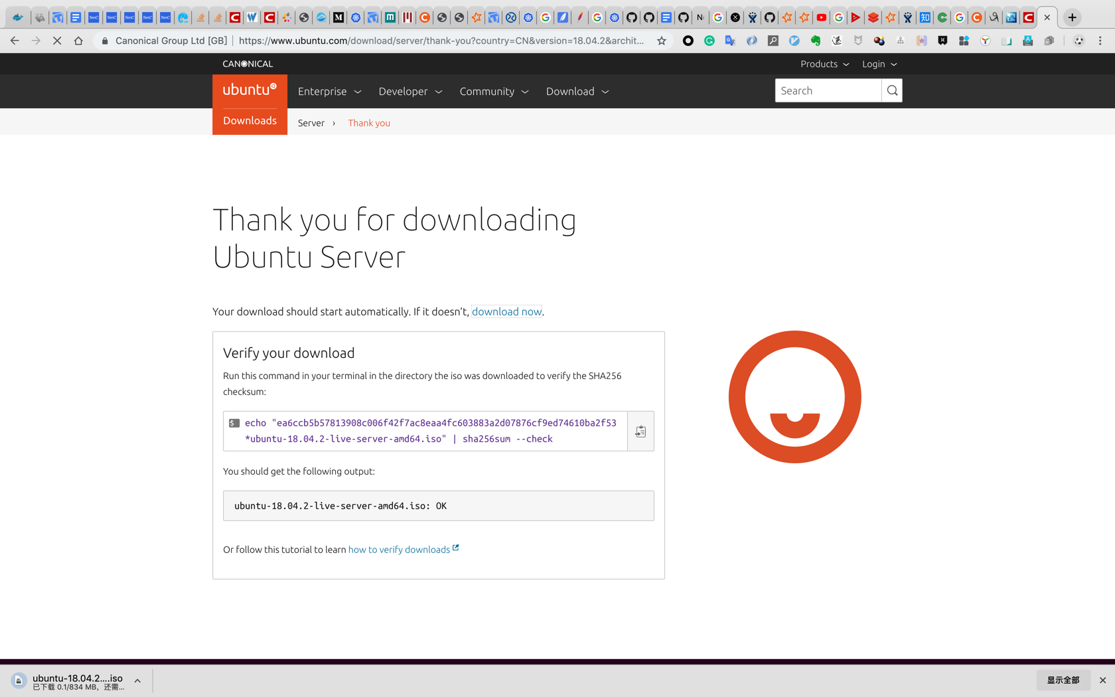This screenshot has height=697, width=1115.
Task: Expand the Products dropdown
Action: click(824, 64)
